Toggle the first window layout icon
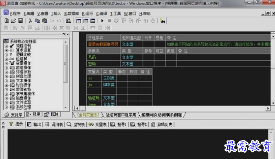The height and width of the screenshot is (159, 275). [x=78, y=21]
